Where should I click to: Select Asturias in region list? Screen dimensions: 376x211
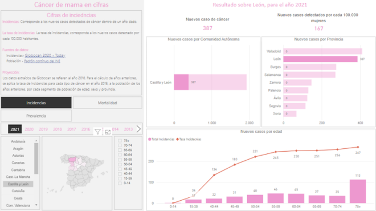pos(18,156)
